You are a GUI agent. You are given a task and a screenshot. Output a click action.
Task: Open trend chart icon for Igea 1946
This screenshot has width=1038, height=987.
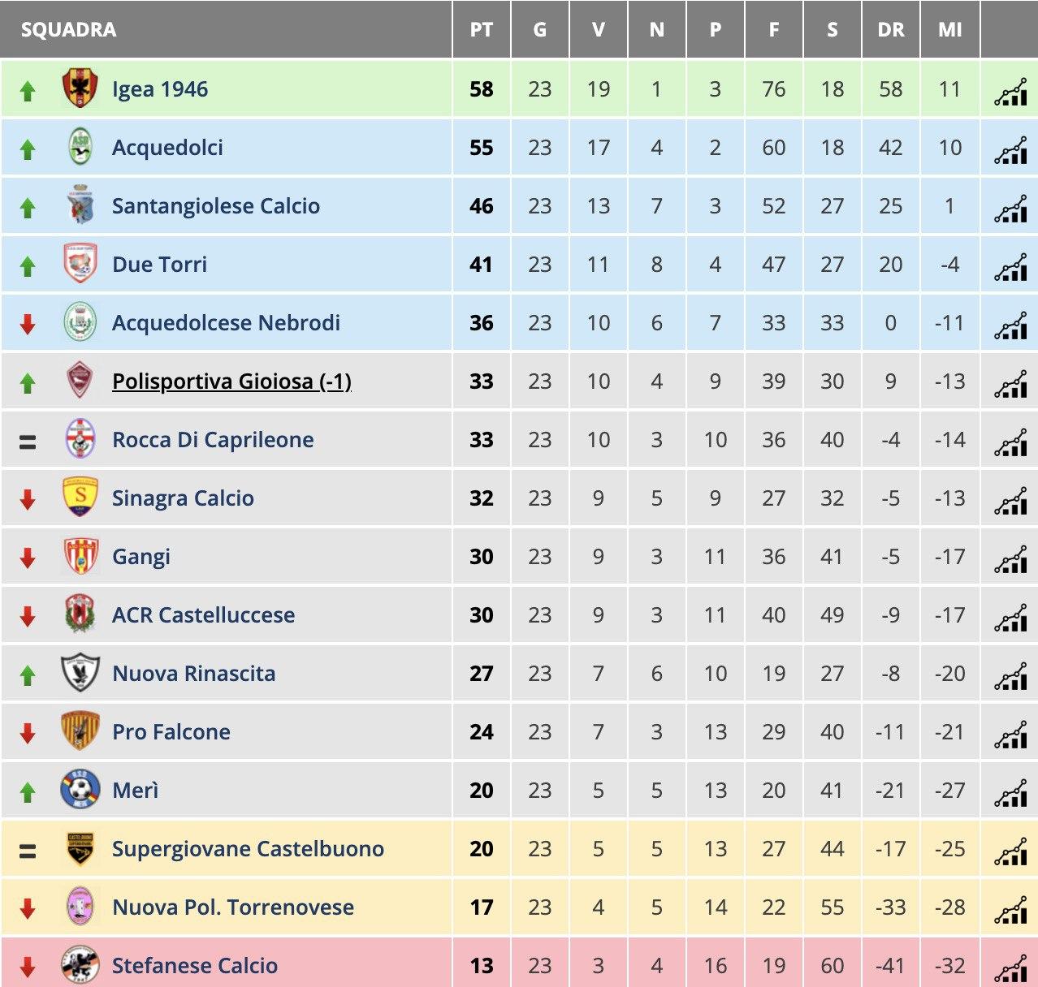[x=1010, y=92]
